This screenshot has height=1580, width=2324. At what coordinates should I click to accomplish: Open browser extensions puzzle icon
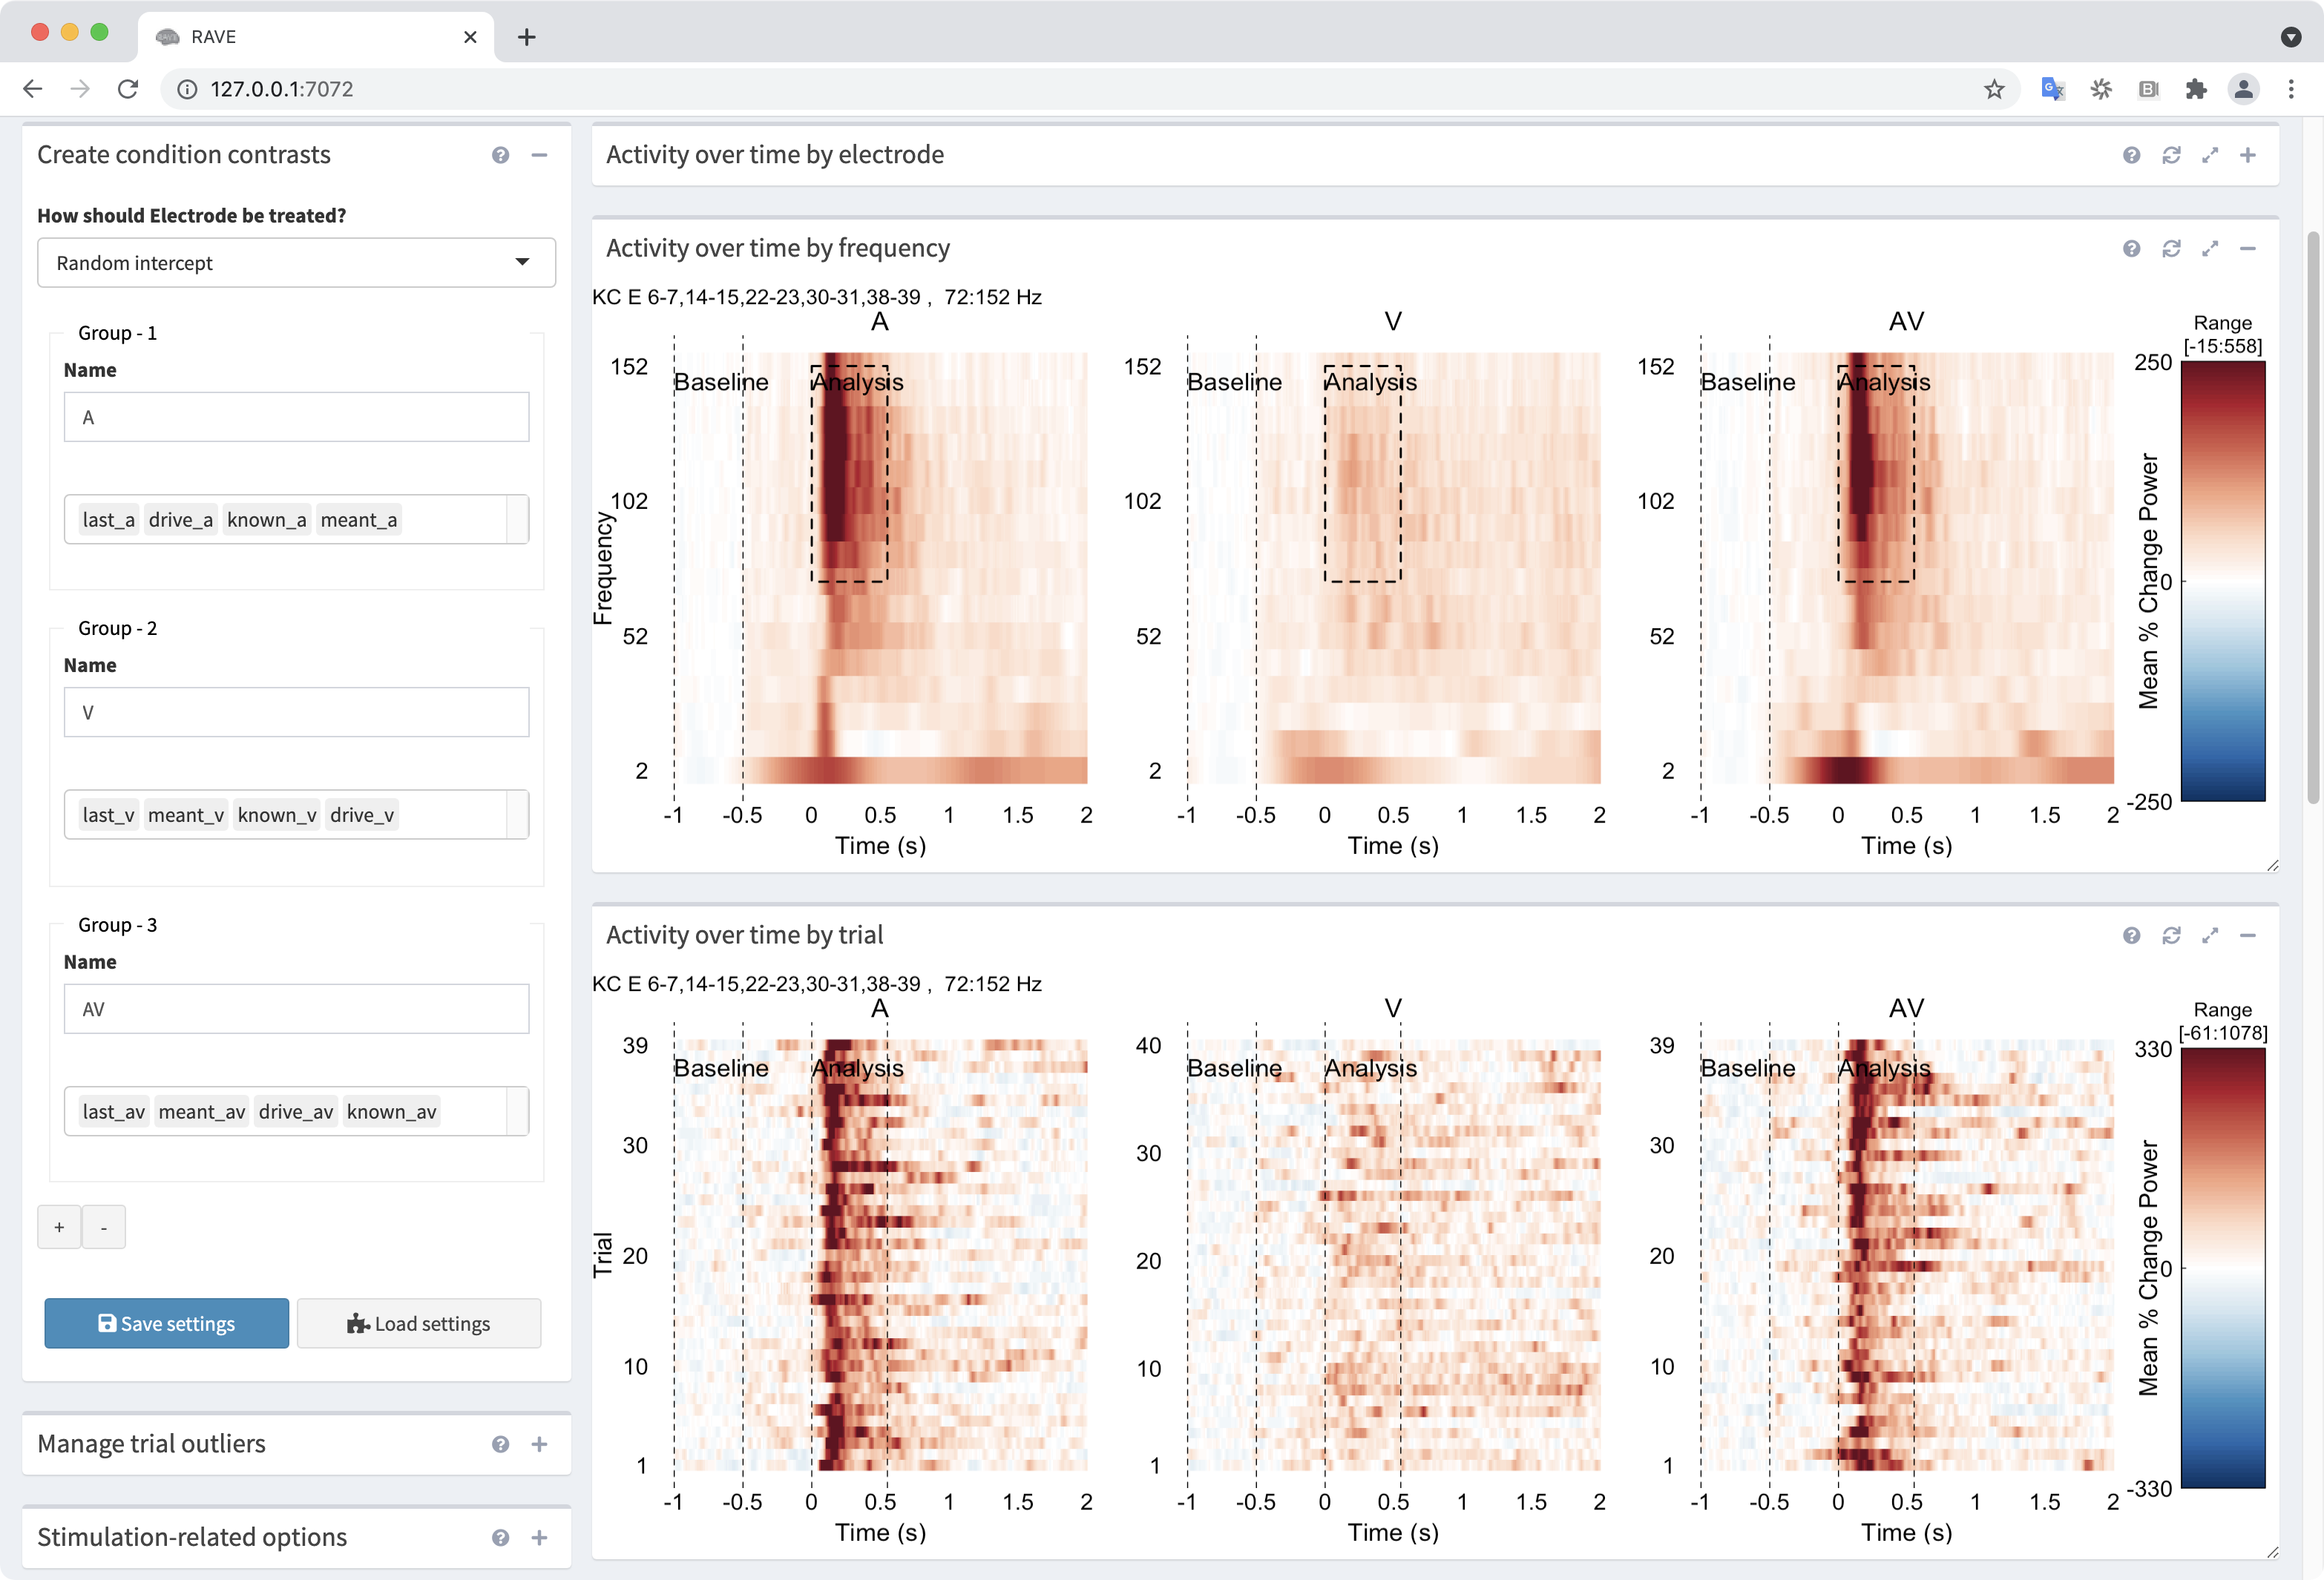(x=2196, y=89)
